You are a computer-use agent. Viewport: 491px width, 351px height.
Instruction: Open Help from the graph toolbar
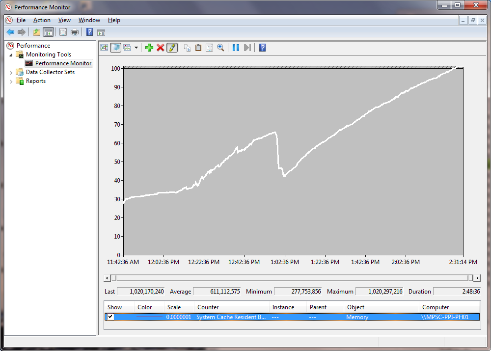[263, 48]
